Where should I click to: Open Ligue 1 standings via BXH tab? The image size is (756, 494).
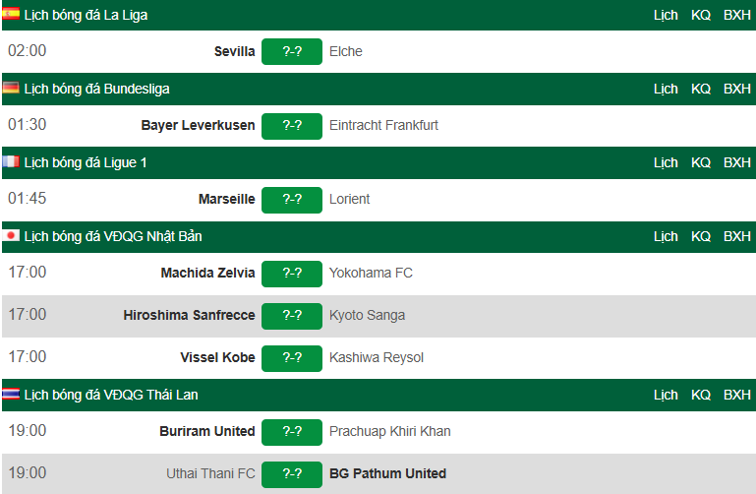(736, 162)
